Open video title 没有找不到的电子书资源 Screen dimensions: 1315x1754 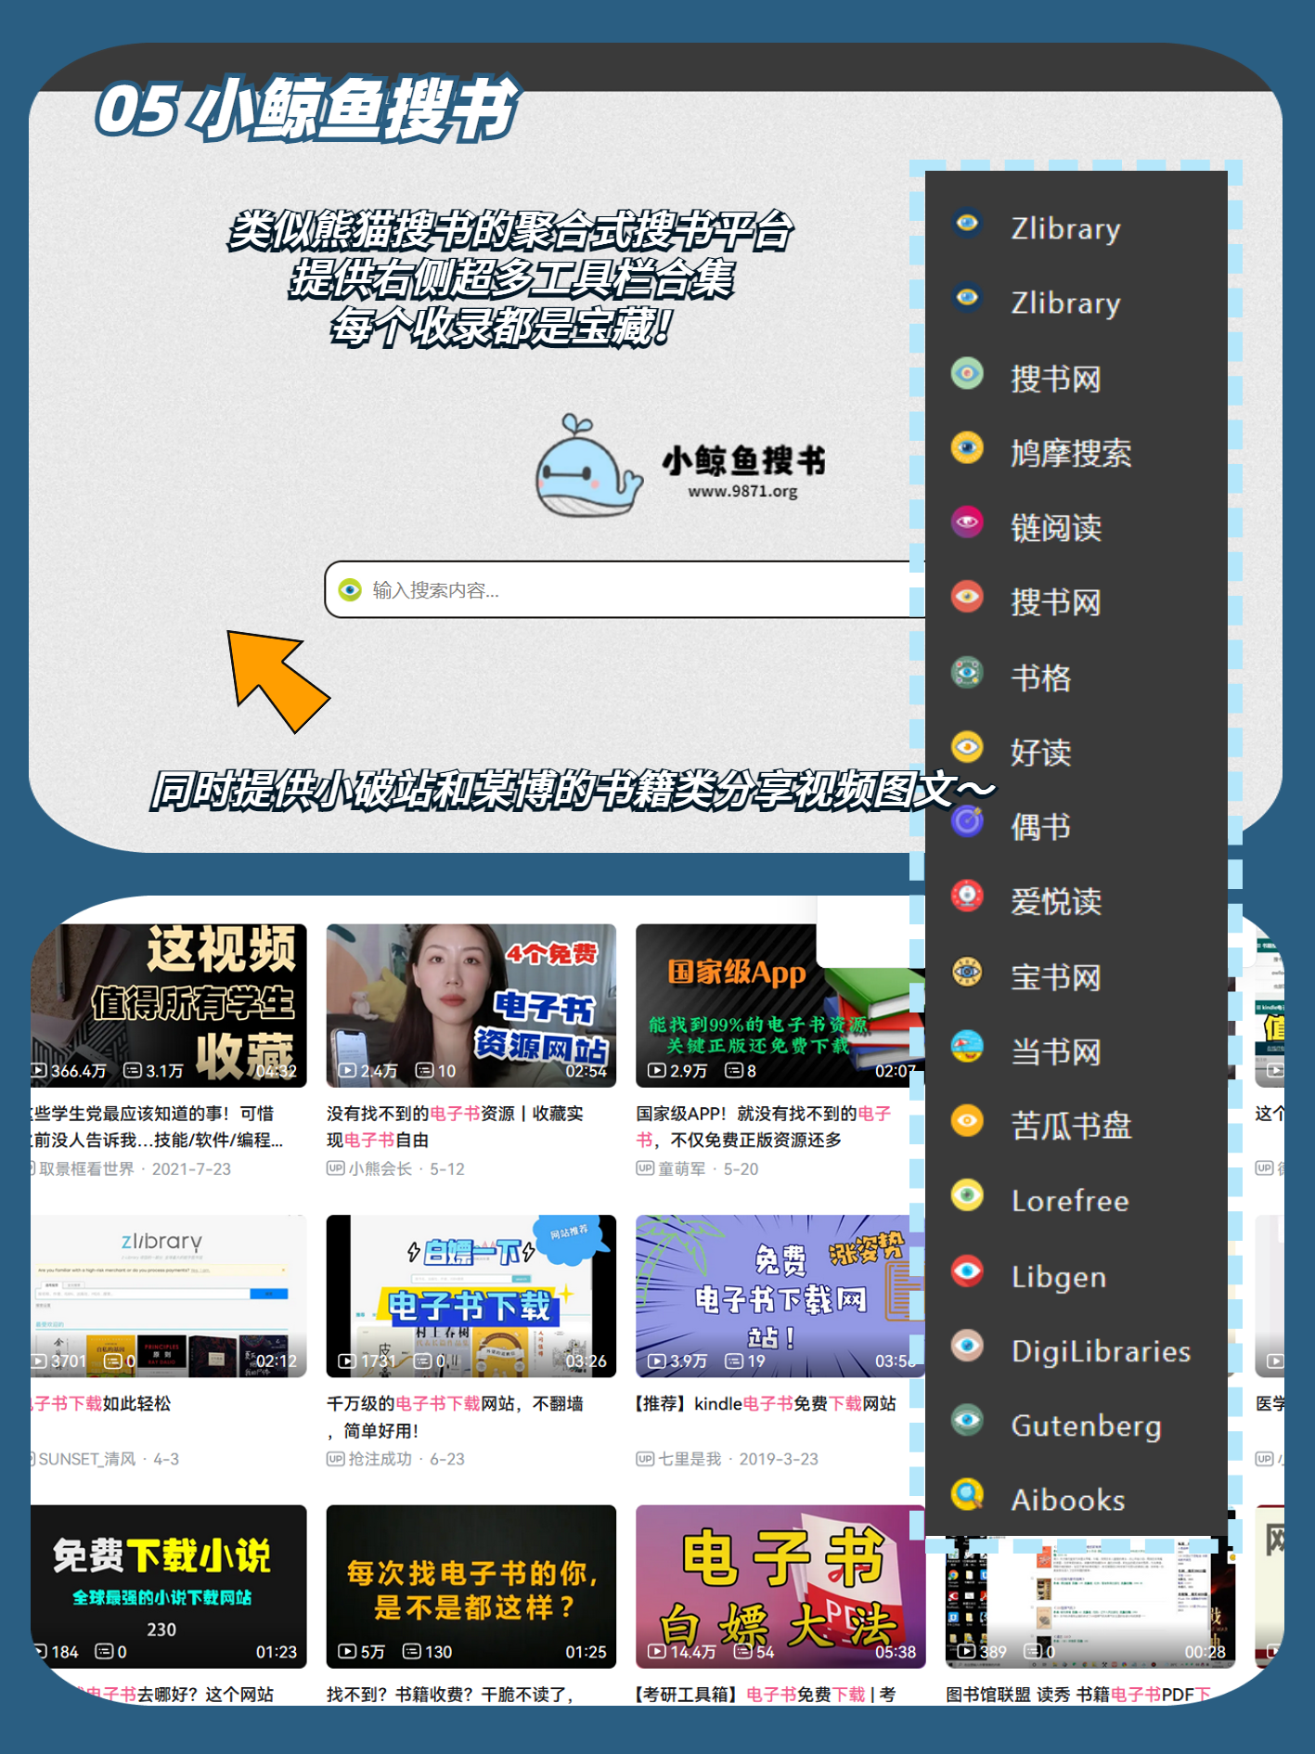(455, 1127)
